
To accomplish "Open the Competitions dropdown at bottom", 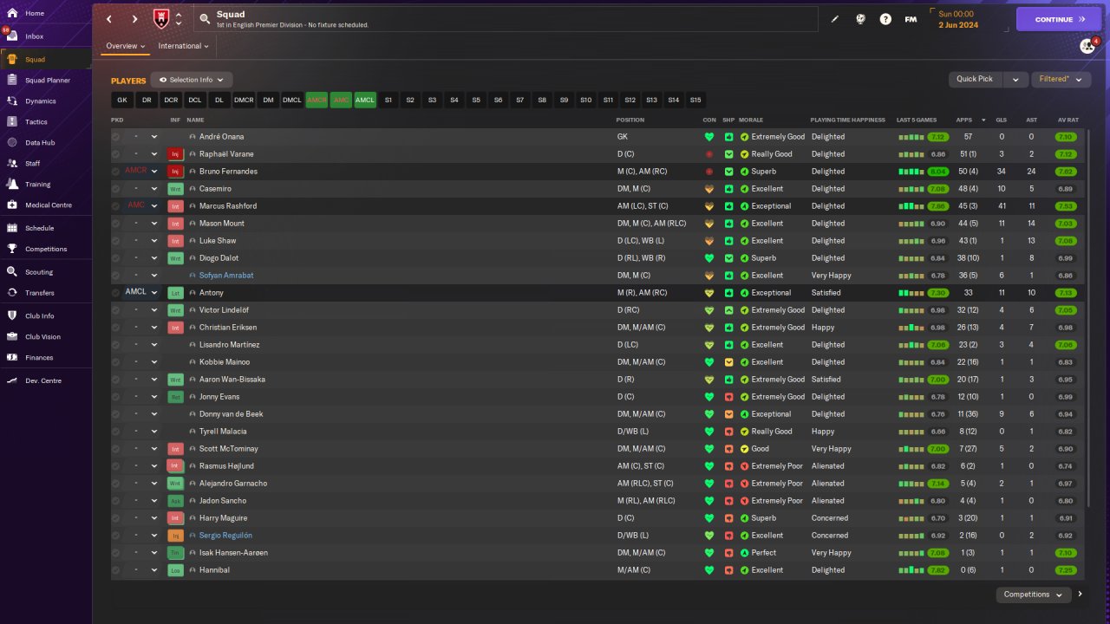I will (1035, 595).
